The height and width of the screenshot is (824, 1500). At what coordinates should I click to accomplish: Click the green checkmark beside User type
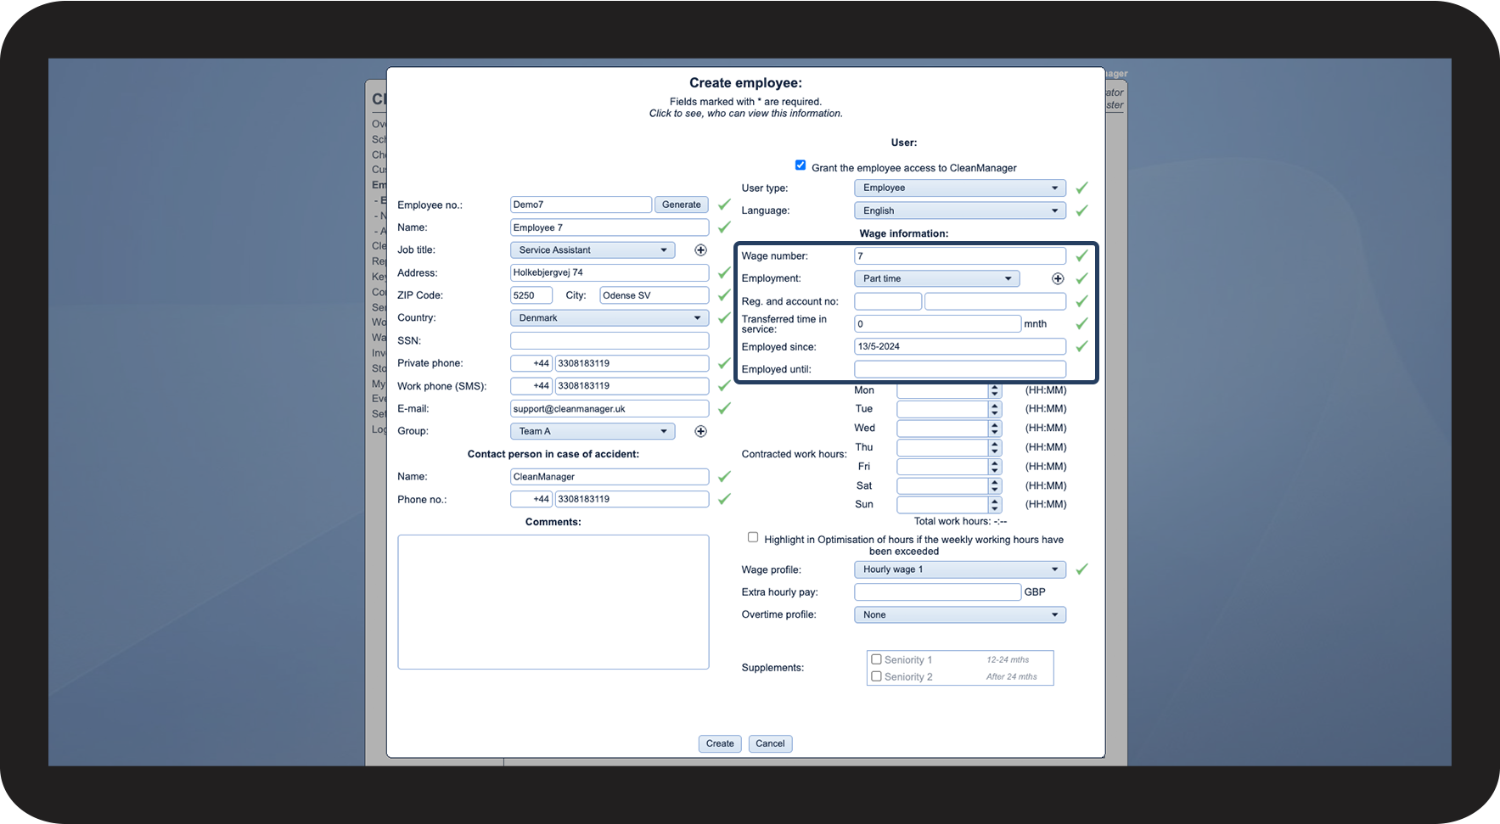[1081, 188]
